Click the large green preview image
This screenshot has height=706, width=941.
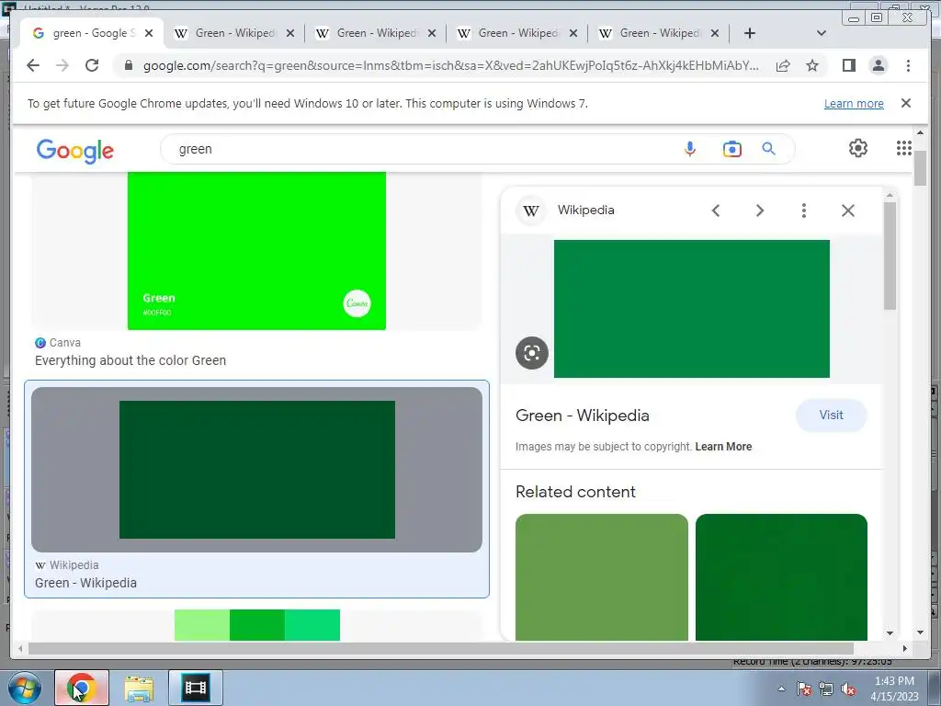click(691, 309)
